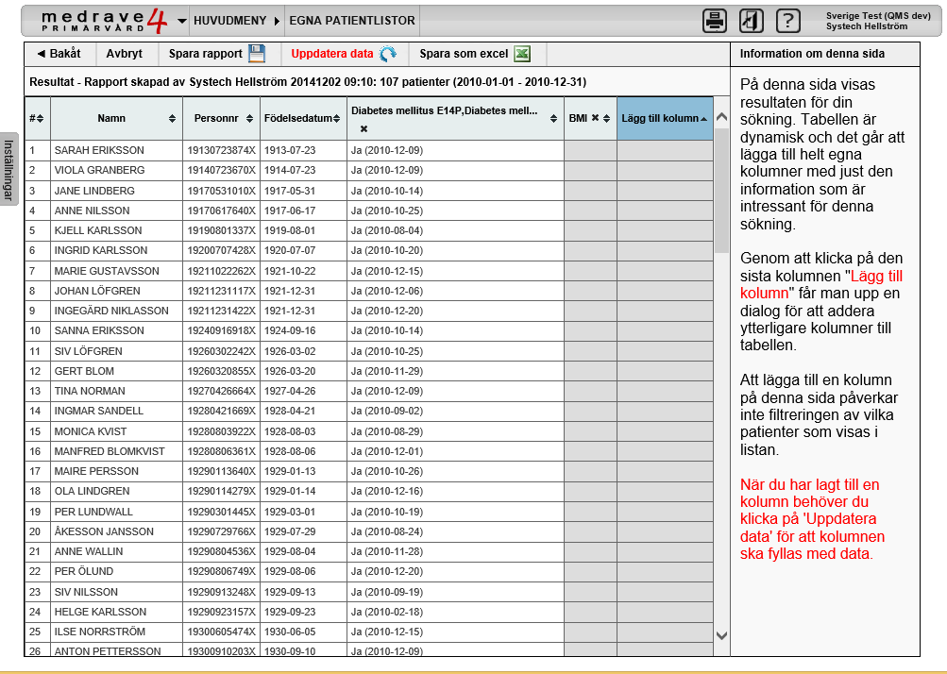This screenshot has height=674, width=947.
Task: Click name PER ÖLUND
Action: click(84, 571)
